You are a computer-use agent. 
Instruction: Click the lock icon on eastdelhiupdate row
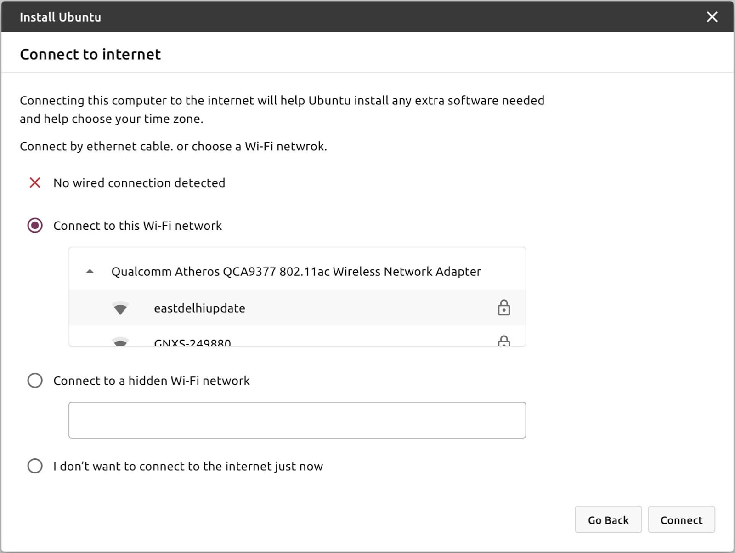point(504,308)
